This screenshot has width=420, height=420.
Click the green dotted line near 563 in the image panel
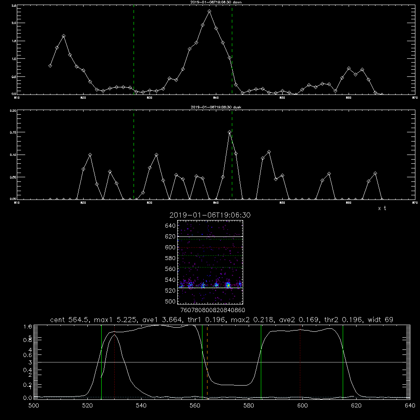tap(210, 267)
